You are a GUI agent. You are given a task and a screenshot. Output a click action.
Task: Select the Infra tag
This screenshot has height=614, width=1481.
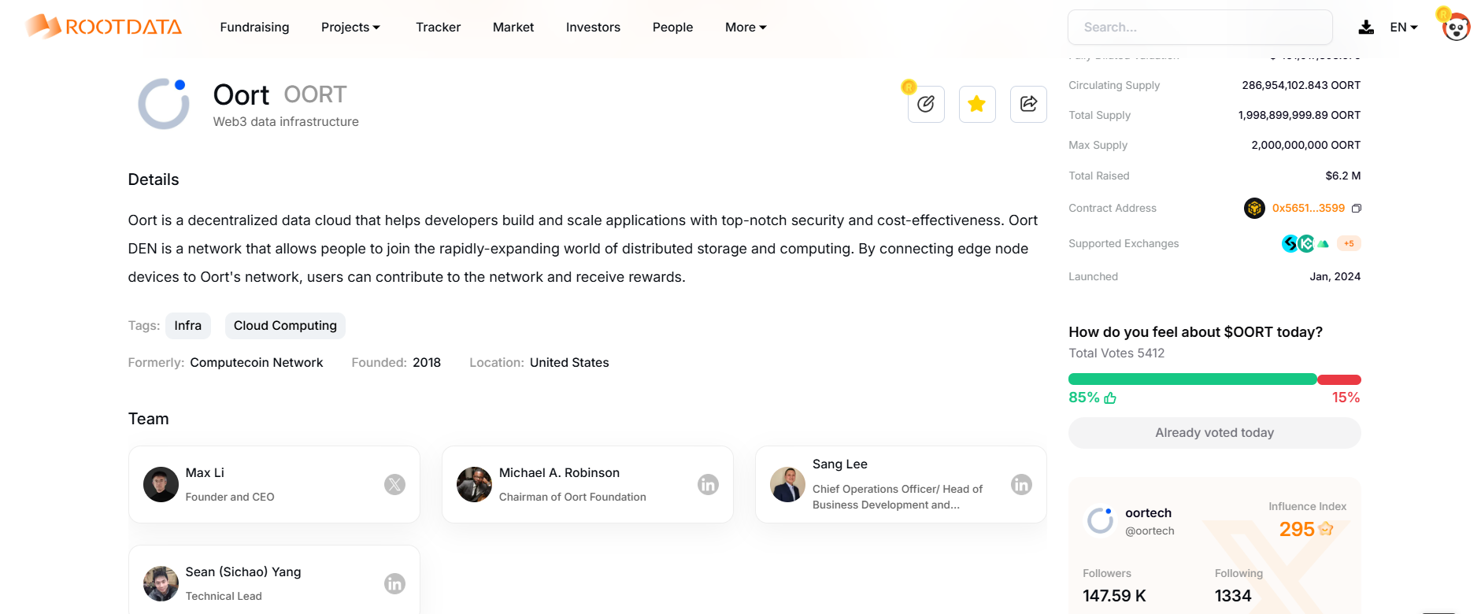188,326
